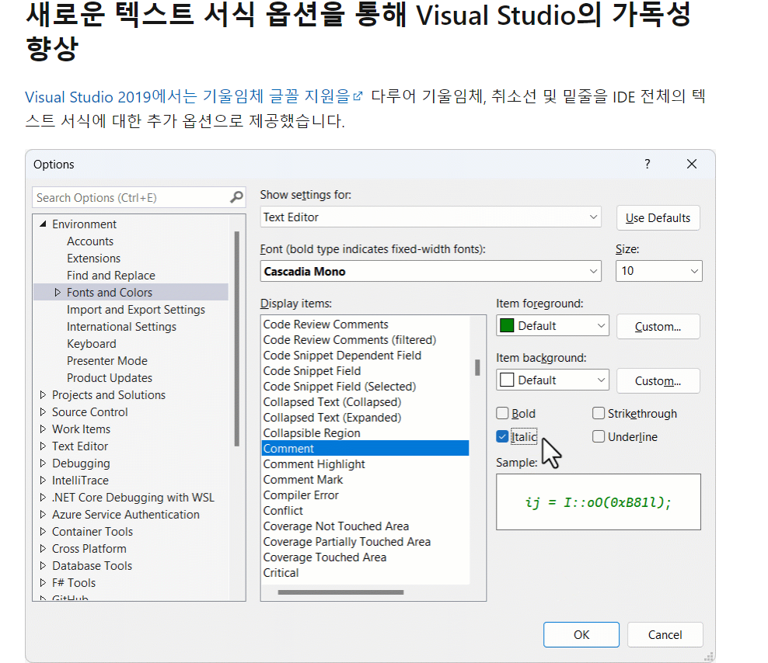Expand Azure Service Authentication node
The width and height of the screenshot is (768, 663).
click(43, 515)
